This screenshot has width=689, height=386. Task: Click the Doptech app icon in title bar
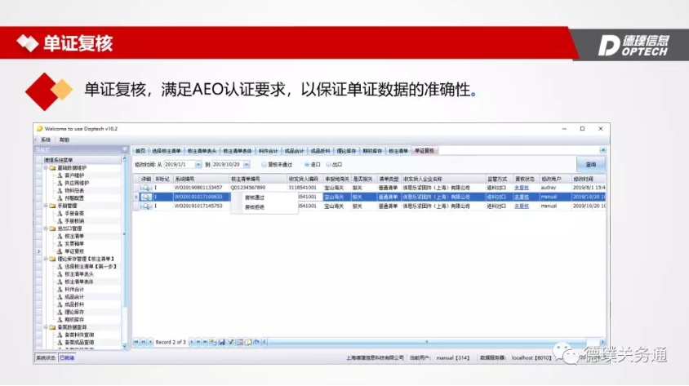click(39, 128)
